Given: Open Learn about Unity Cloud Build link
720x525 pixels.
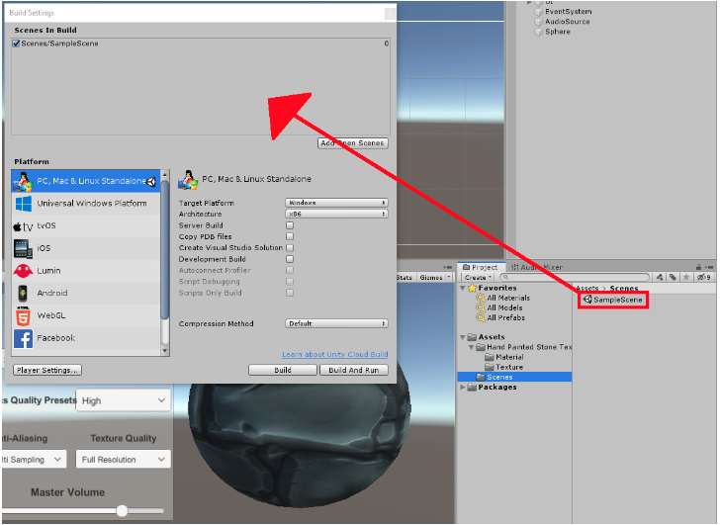Looking at the screenshot, I should [334, 354].
